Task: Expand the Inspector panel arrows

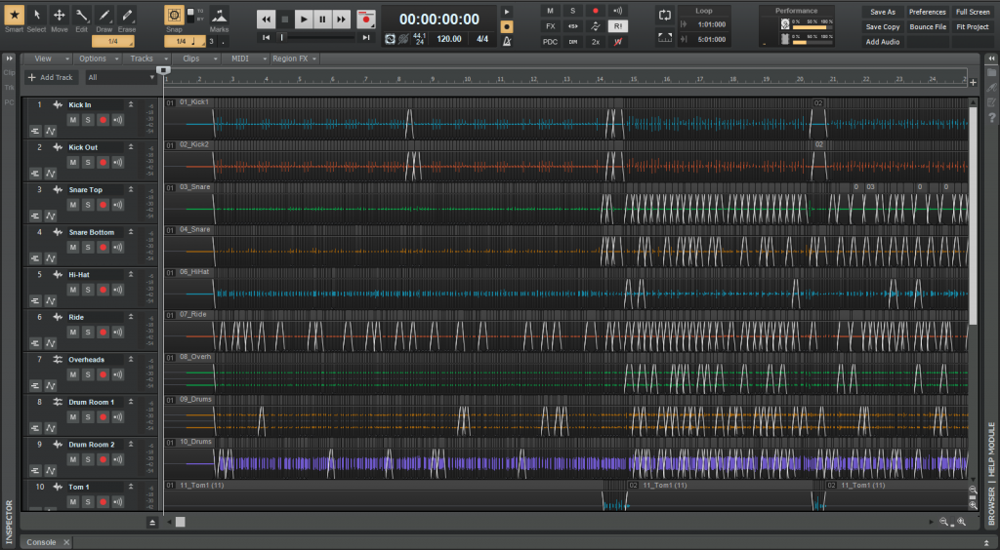Action: 9,59
